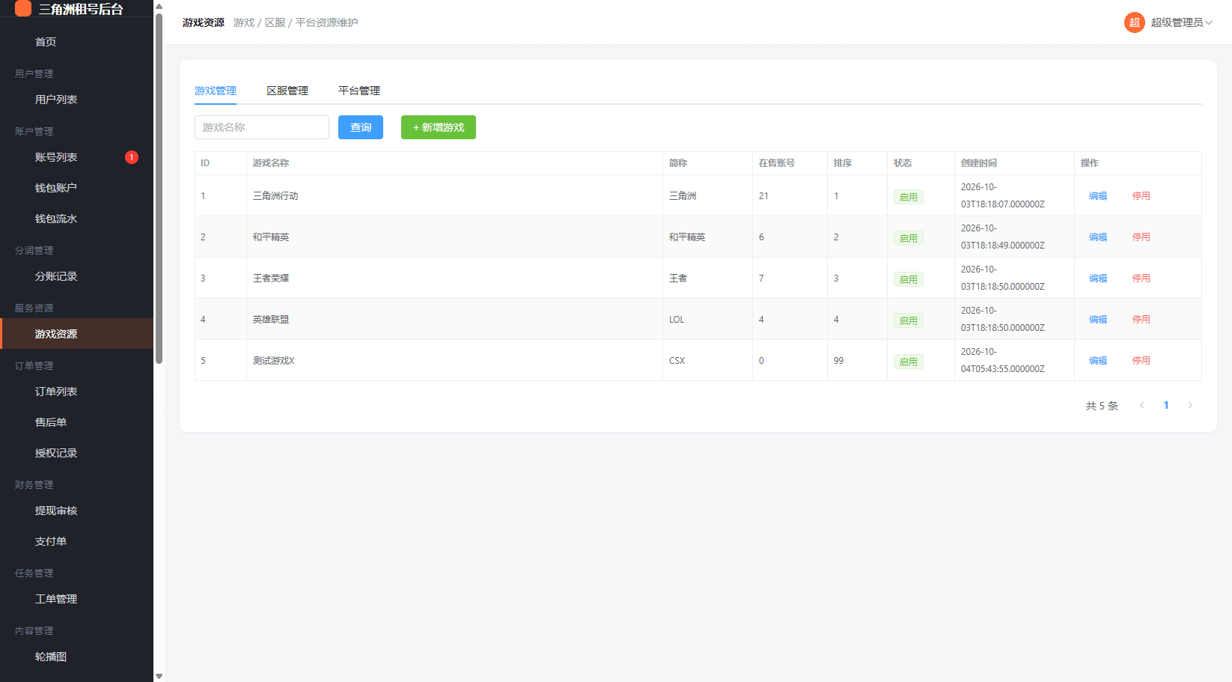Edit the 三角洲行动 game row
1232x682 pixels.
[x=1098, y=196]
